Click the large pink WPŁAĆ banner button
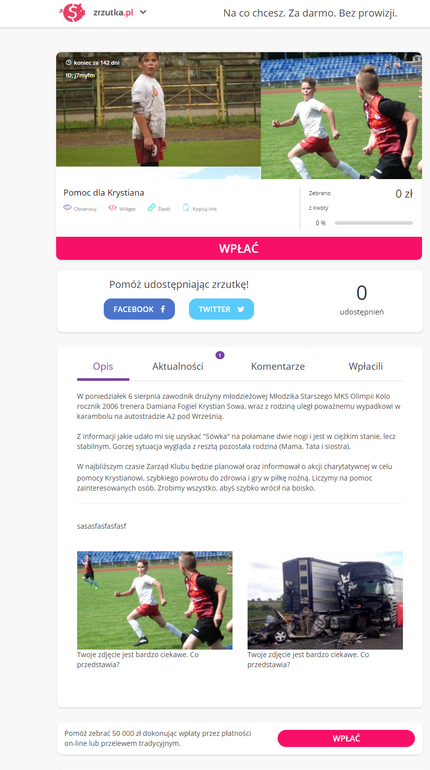This screenshot has width=430, height=770. click(239, 248)
